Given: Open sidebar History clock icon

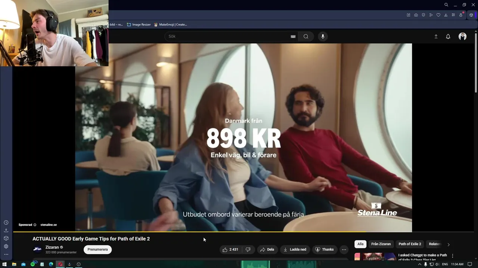Looking at the screenshot, I should click(6, 223).
